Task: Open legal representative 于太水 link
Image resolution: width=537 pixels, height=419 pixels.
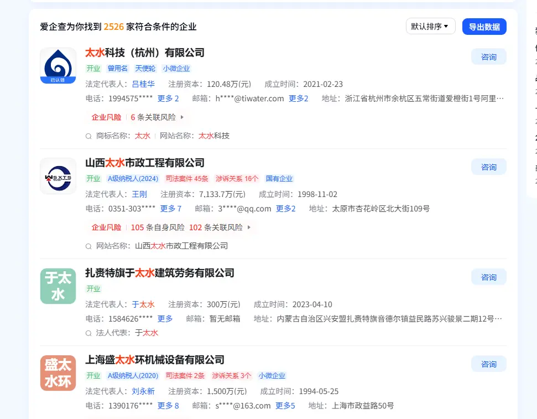Action: point(143,304)
